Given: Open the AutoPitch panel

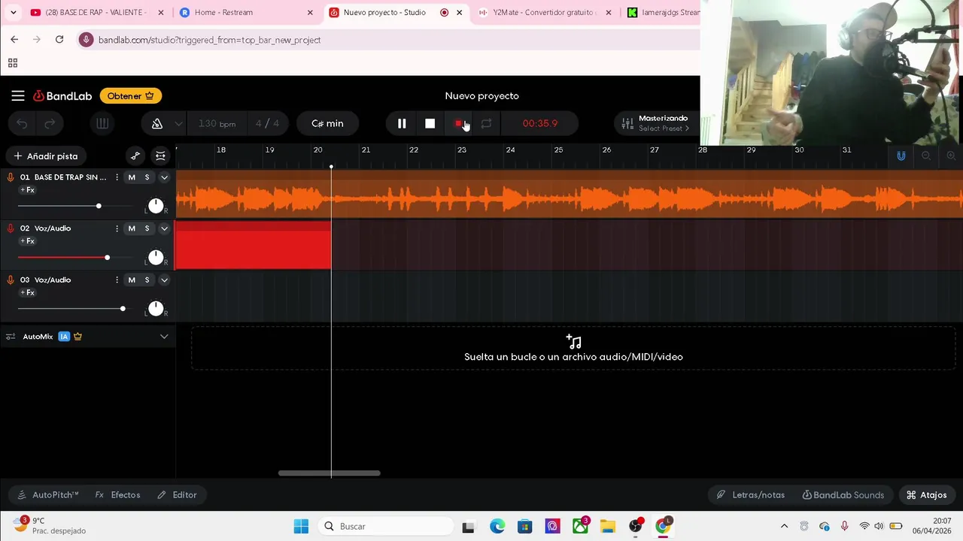Looking at the screenshot, I should 47,495.
